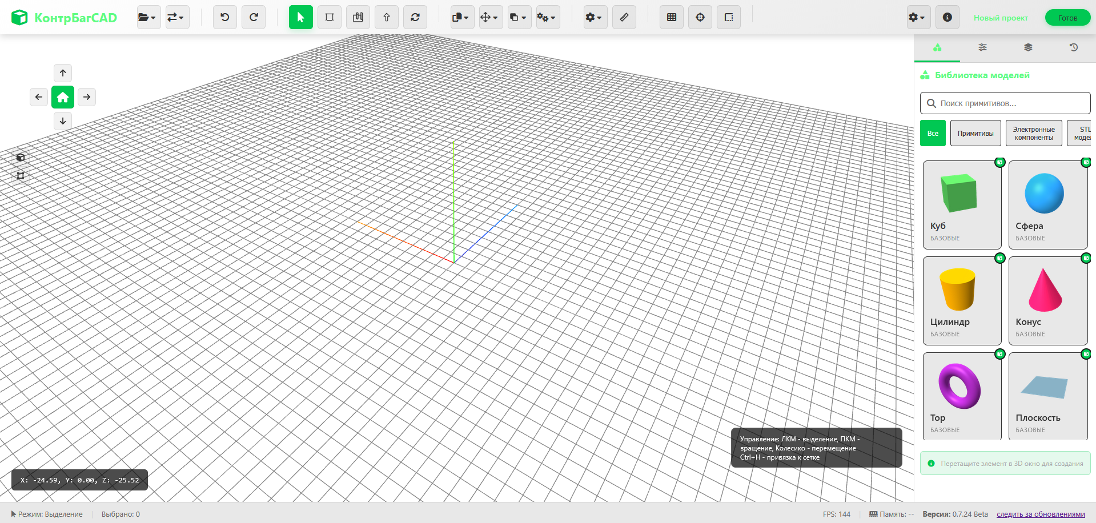Click the 'следить за обновлениями' link
Screen dimensions: 1096x523
tap(1041, 514)
